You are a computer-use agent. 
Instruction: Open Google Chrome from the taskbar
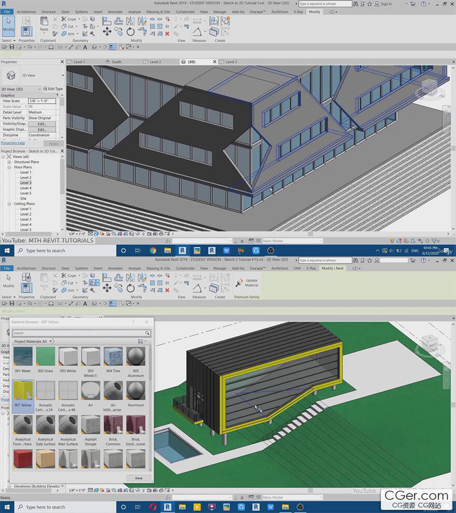pyautogui.click(x=153, y=250)
